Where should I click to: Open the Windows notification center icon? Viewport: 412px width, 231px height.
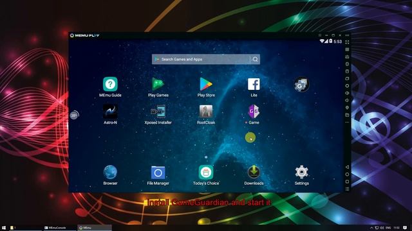click(405, 228)
